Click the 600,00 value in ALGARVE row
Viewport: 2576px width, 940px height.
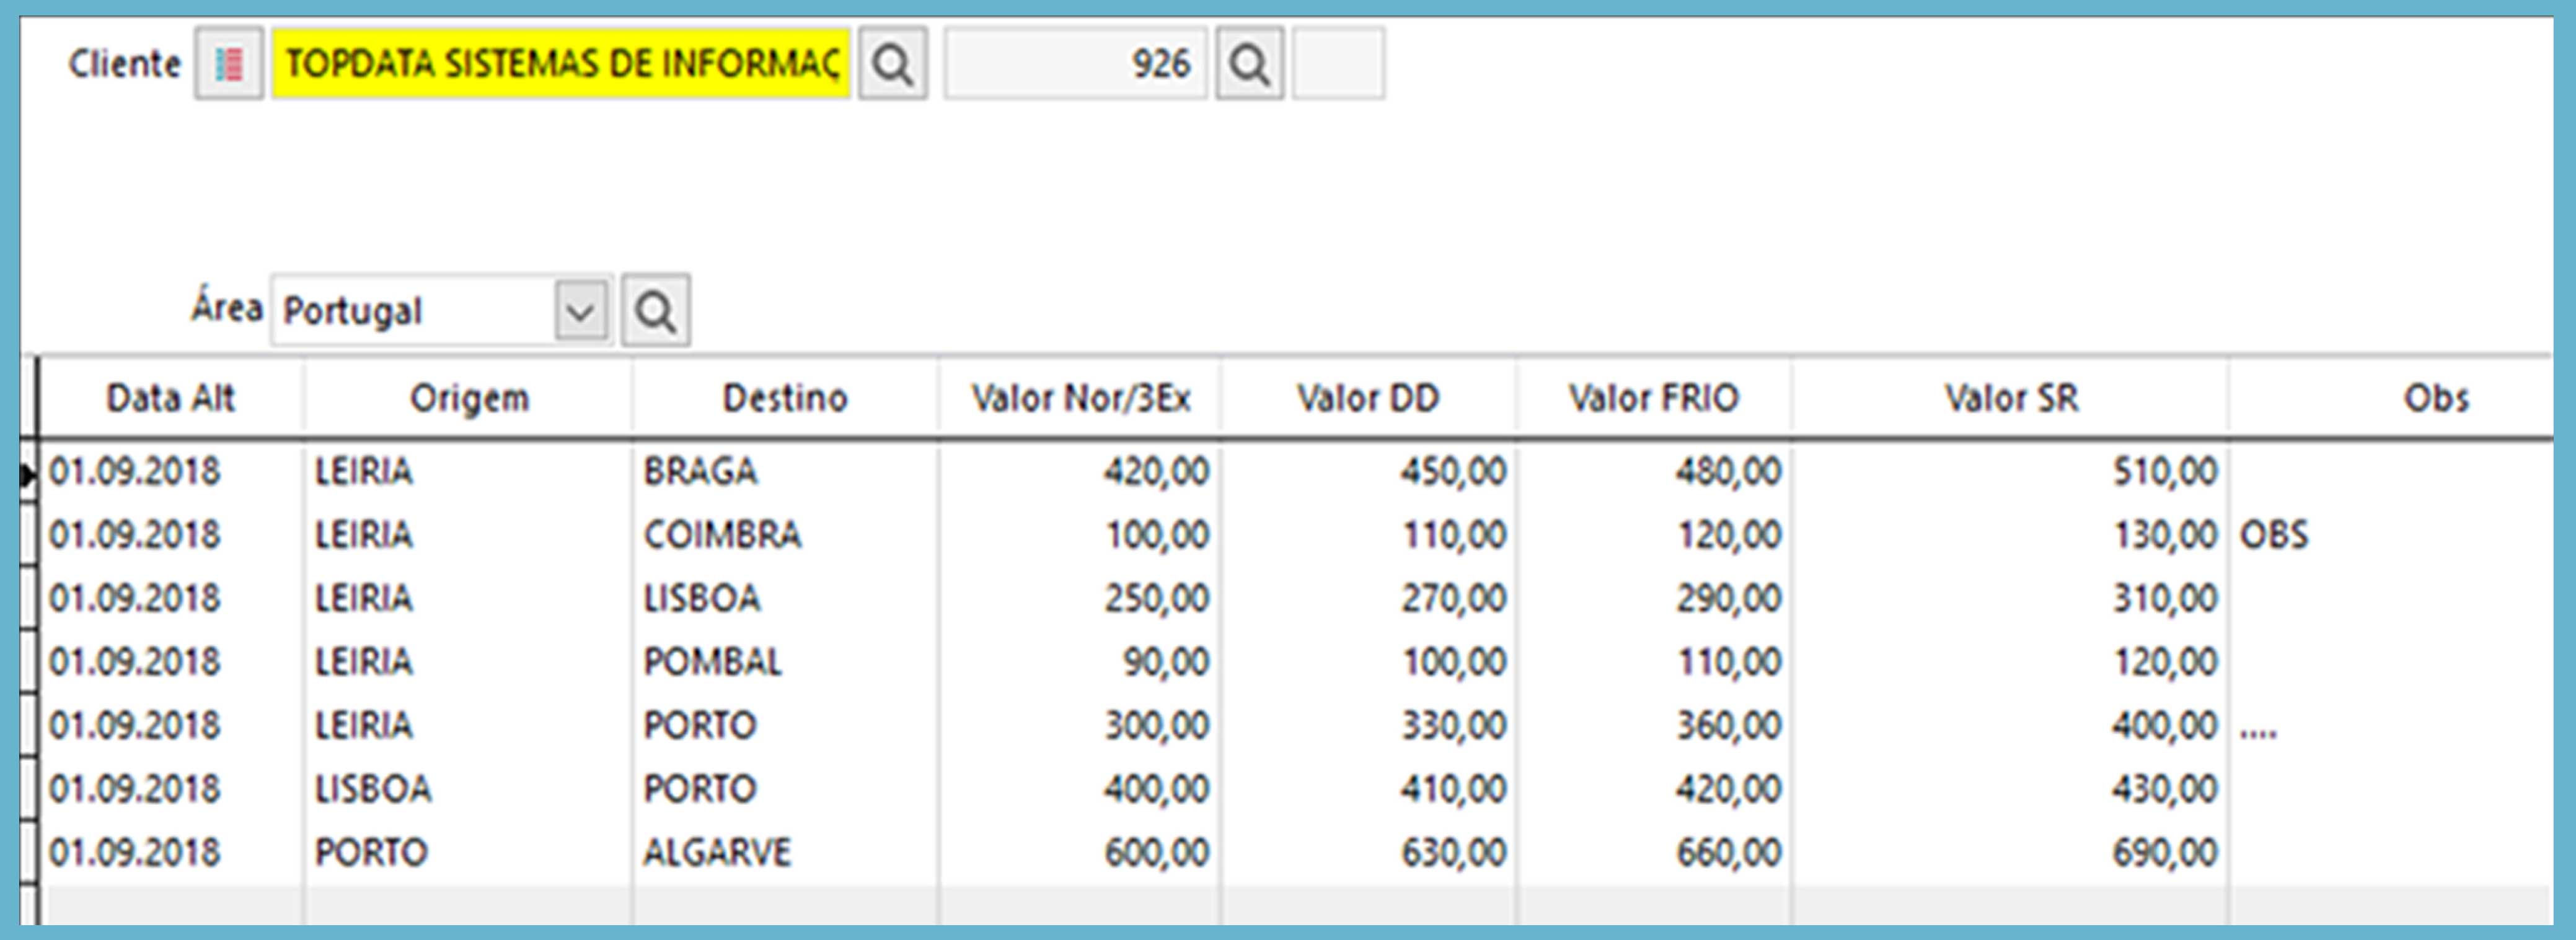pyautogui.click(x=1080, y=852)
